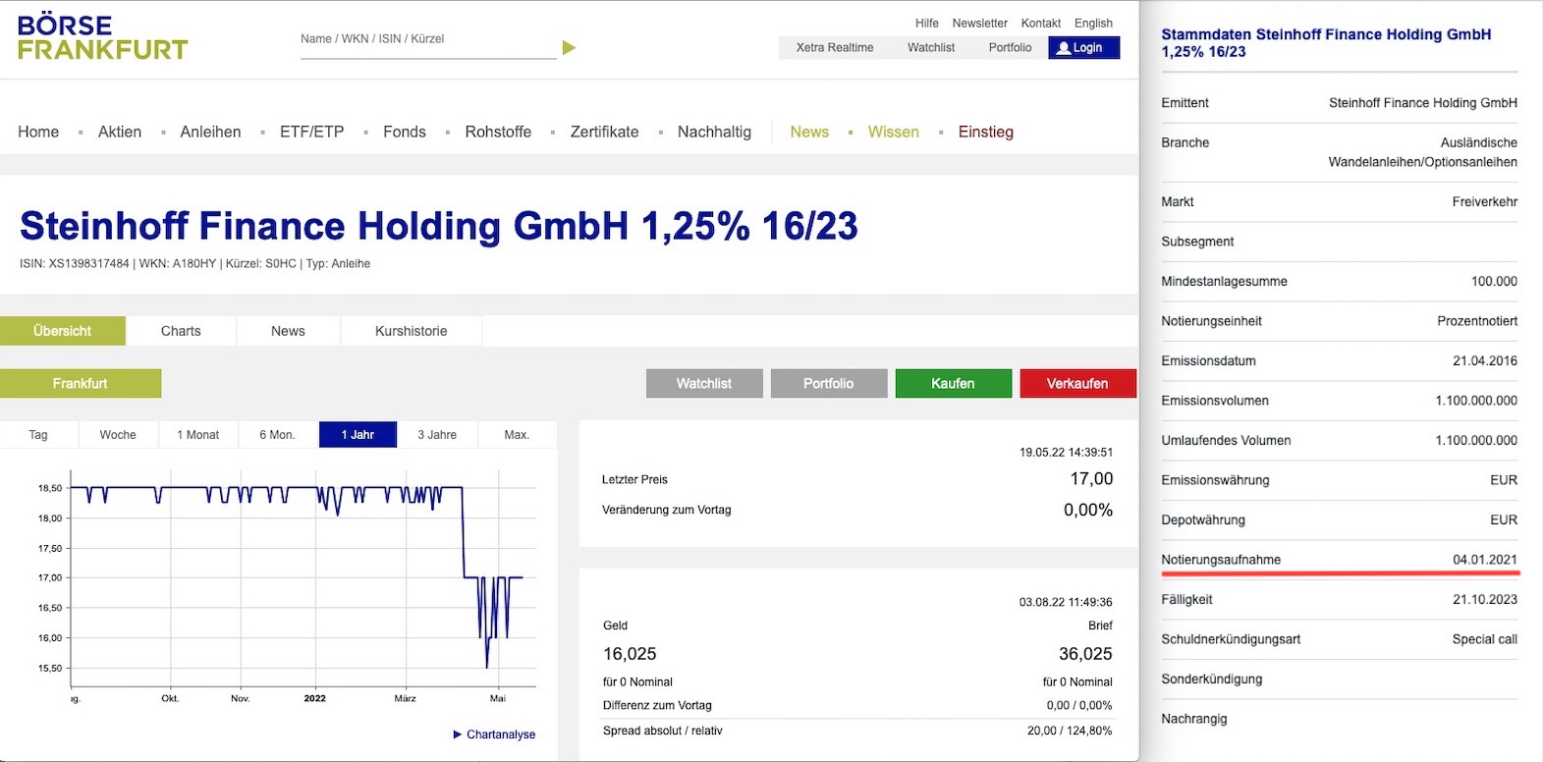Click the Notierungseinheit value Prozentnotiert

(1477, 321)
